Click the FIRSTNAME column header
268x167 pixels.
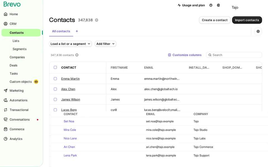[119, 68]
